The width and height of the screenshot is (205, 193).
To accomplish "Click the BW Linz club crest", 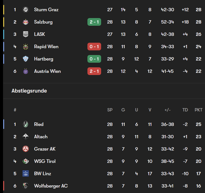I will point(25,174).
